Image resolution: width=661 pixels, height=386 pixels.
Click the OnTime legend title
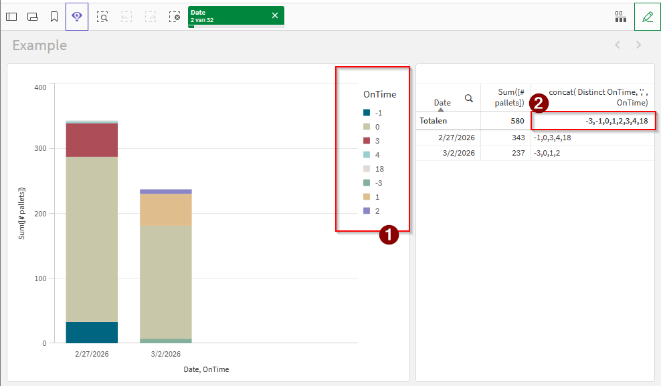[379, 94]
